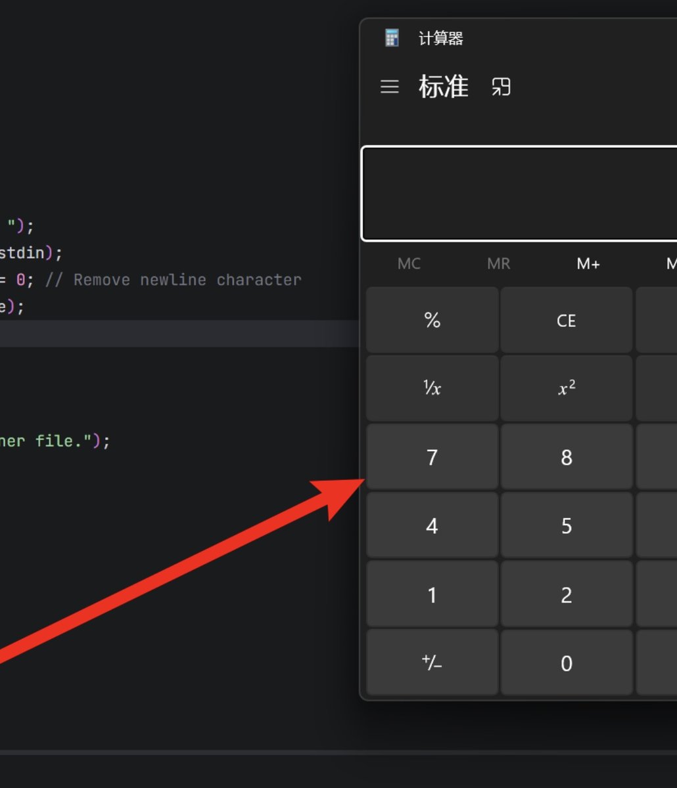Tap digit 8 on calculator

tap(567, 457)
